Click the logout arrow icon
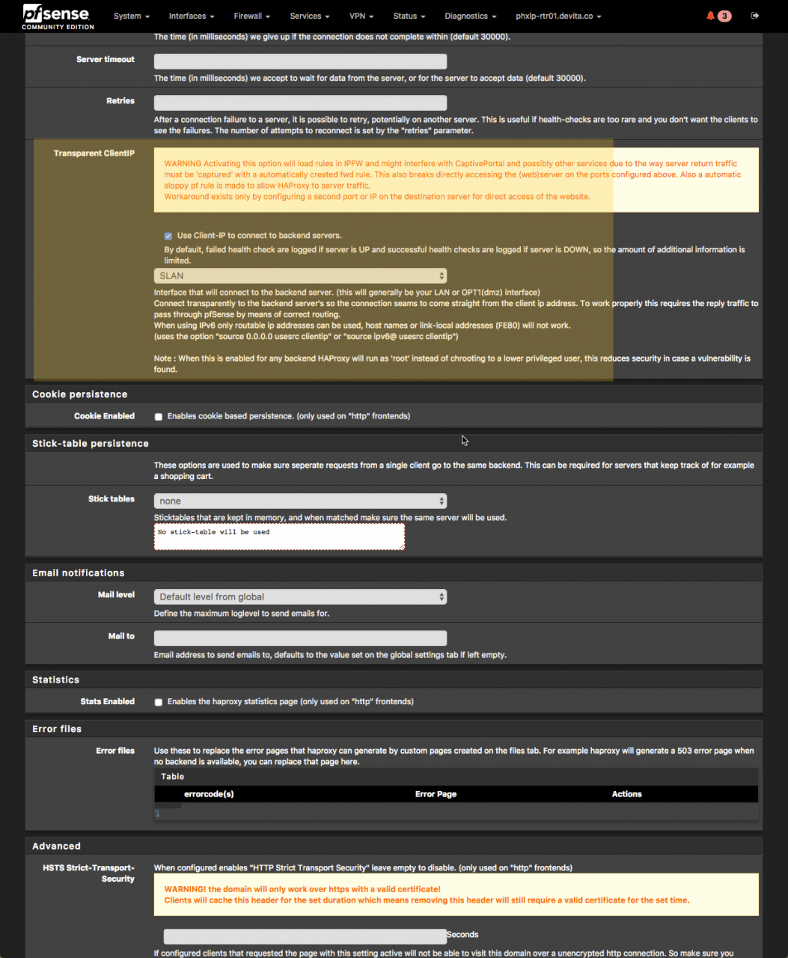This screenshot has height=958, width=788. point(755,16)
